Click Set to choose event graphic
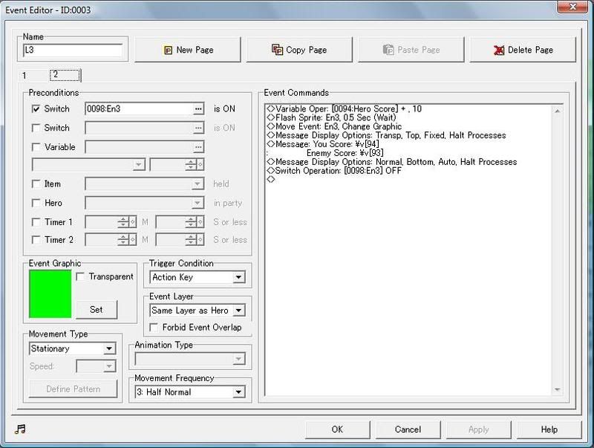This screenshot has height=448, width=594. pos(97,310)
